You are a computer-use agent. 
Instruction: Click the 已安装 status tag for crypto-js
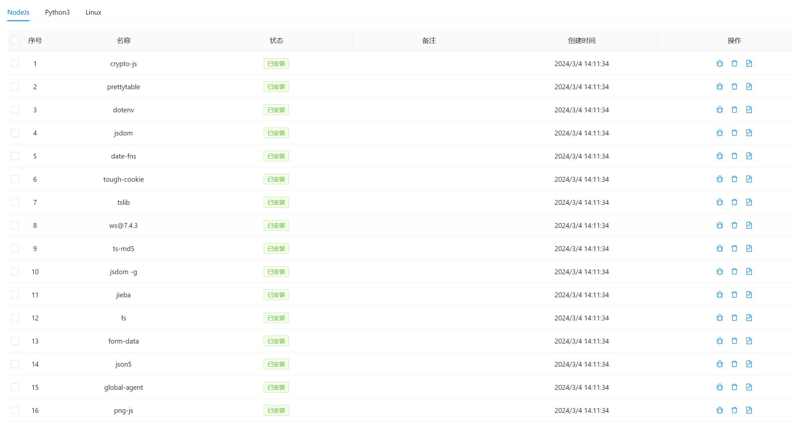click(276, 63)
